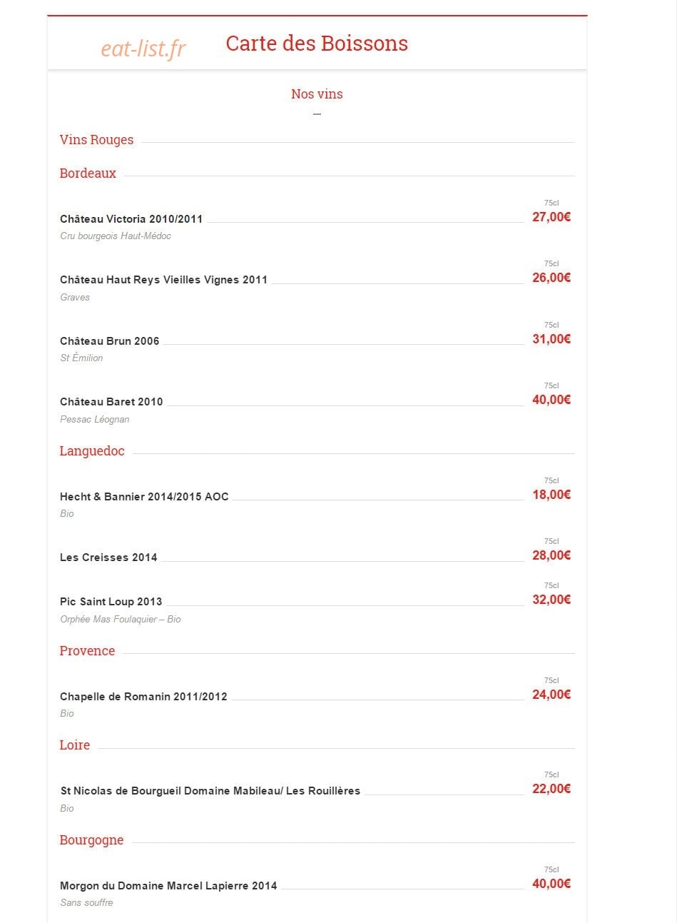The width and height of the screenshot is (677, 923).
Task: Open the Bourgogne category heading
Action: coord(91,840)
